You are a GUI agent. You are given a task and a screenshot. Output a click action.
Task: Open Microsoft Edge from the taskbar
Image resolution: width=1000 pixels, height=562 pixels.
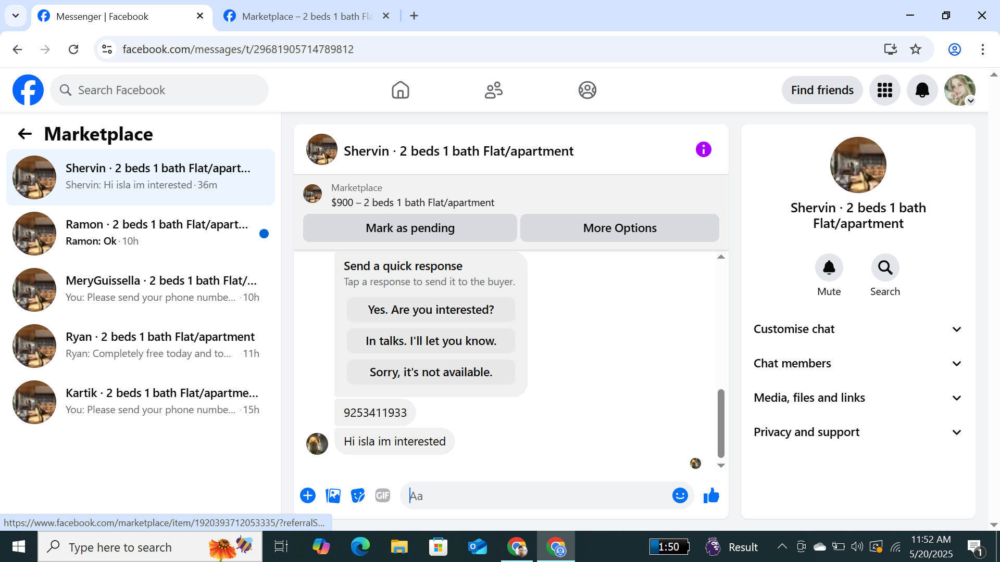(x=360, y=547)
